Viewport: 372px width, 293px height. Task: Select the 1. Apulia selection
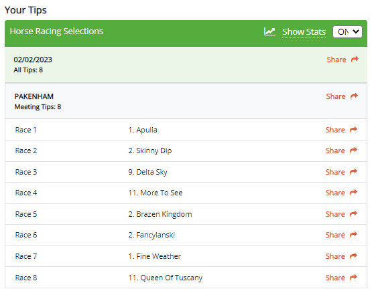(x=143, y=130)
